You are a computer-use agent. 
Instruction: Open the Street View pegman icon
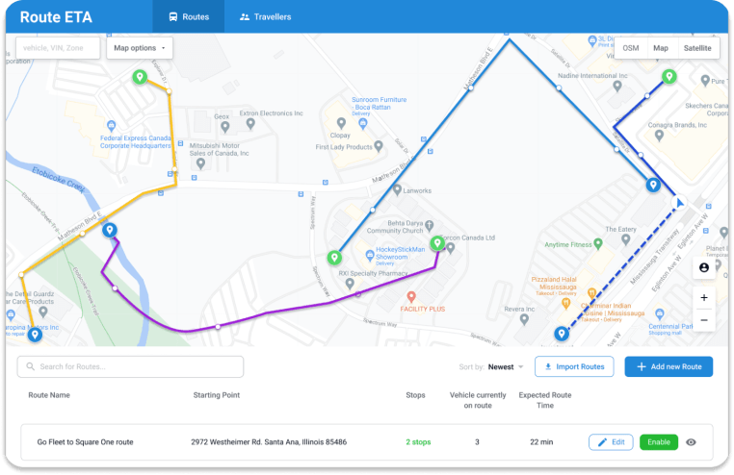(704, 267)
